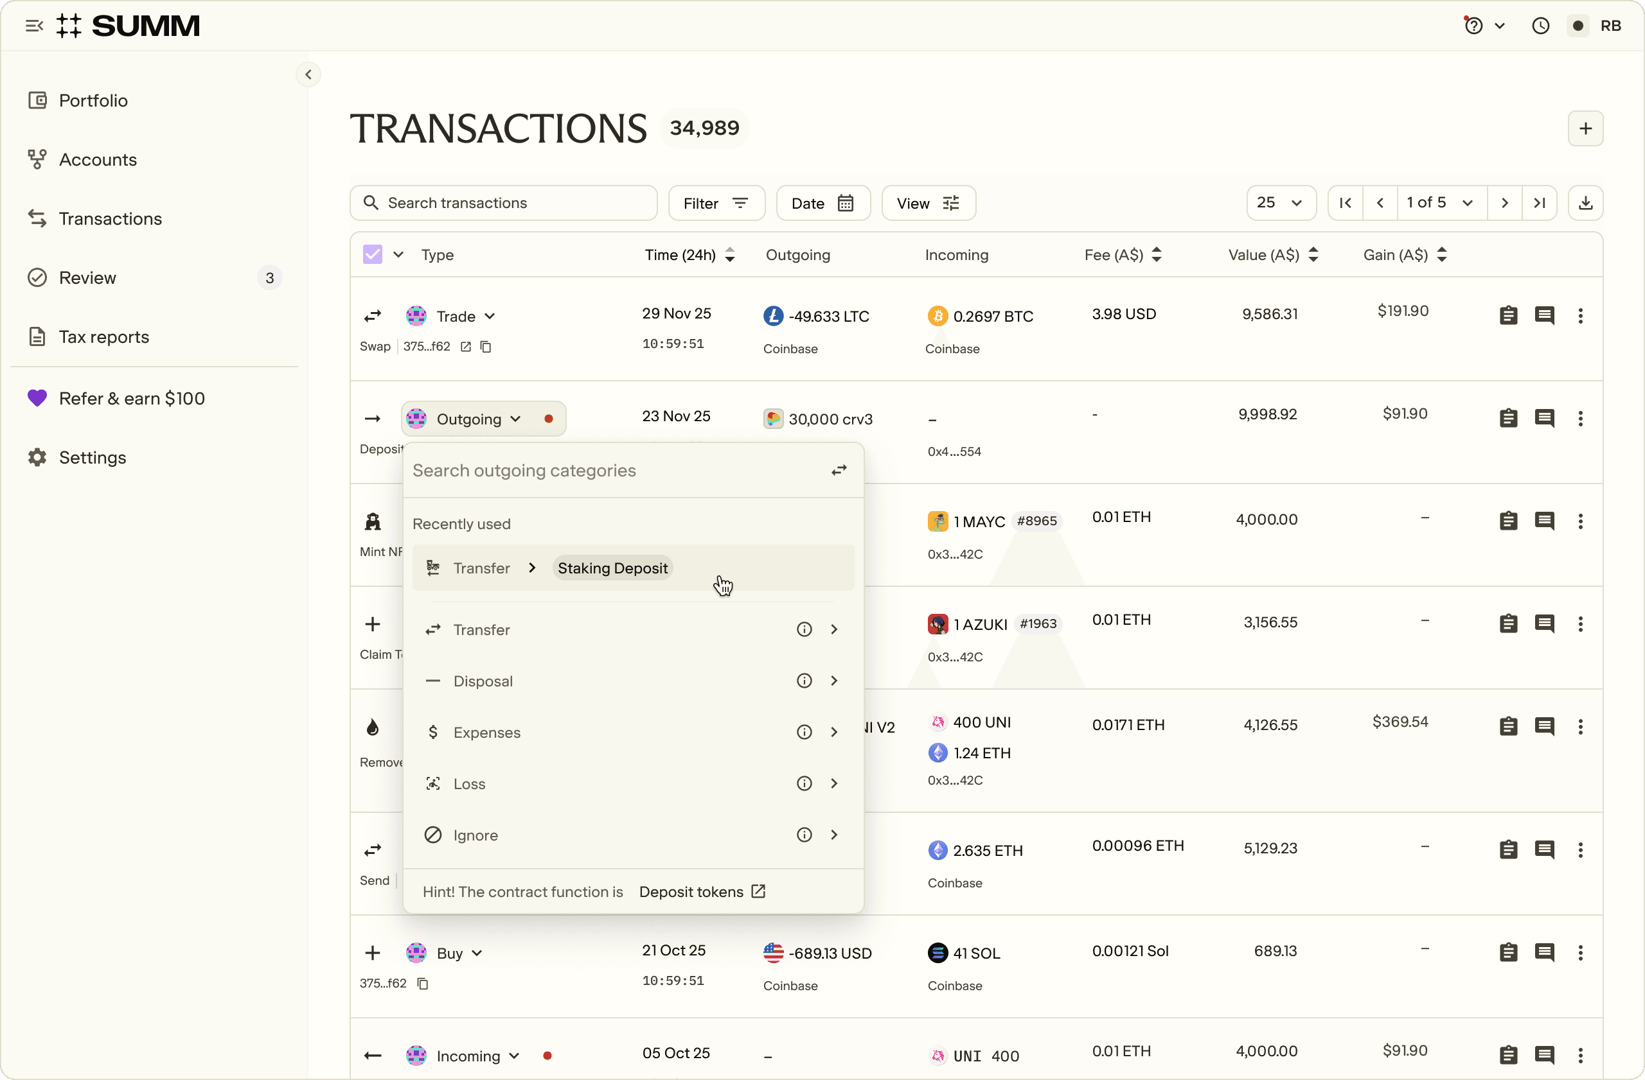Collapse the sidebar with the chevron toggle
Image resolution: width=1645 pixels, height=1080 pixels.
click(308, 74)
